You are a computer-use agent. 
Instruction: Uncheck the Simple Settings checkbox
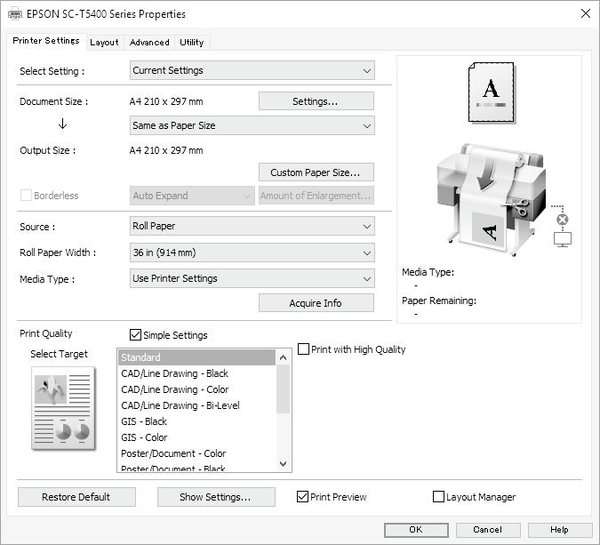135,335
